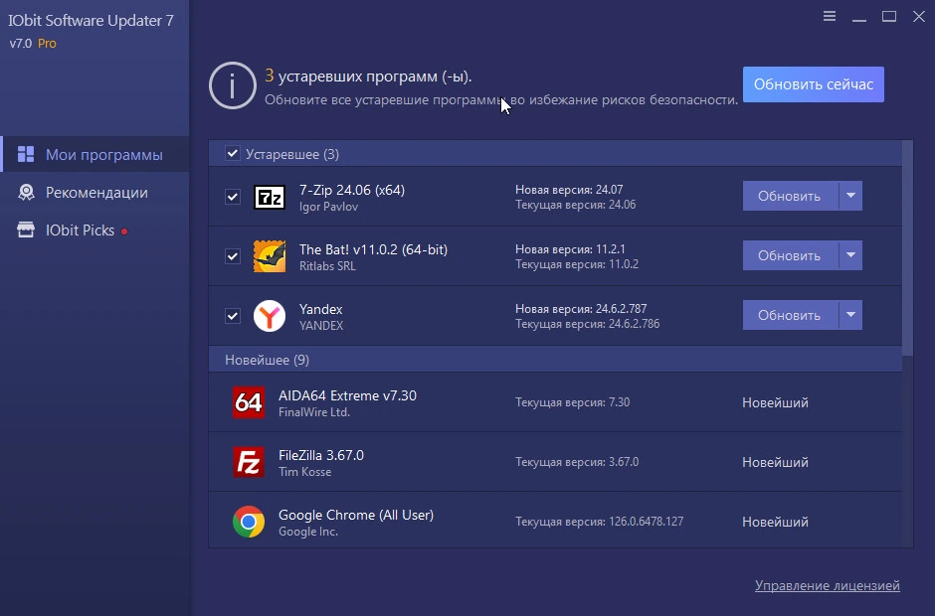This screenshot has width=935, height=616.
Task: Maximize the IObit Software Updater window
Action: pyautogui.click(x=889, y=17)
